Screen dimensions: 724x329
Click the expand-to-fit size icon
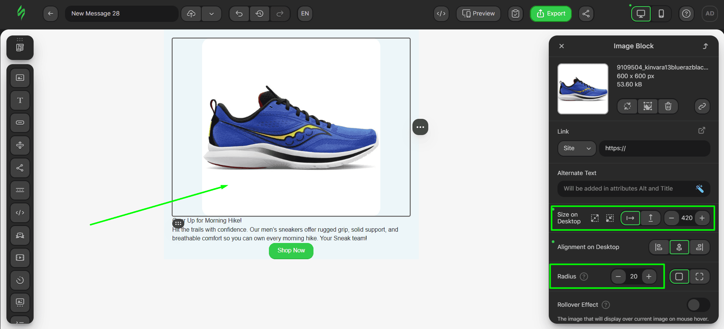(x=595, y=218)
